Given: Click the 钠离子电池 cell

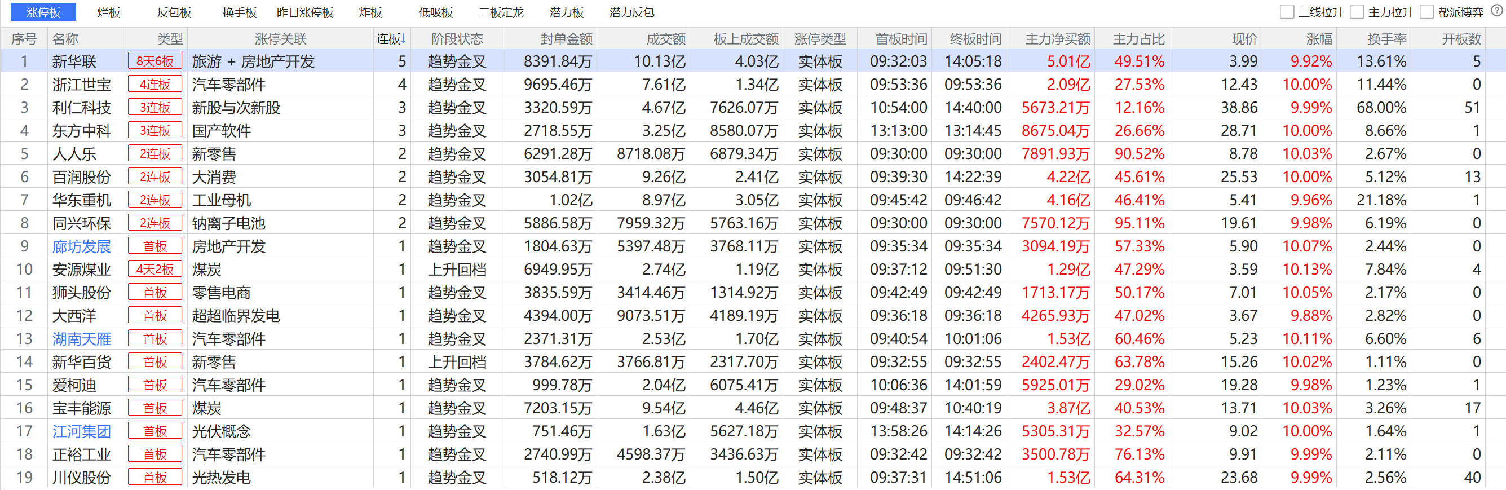Looking at the screenshot, I should (x=228, y=223).
